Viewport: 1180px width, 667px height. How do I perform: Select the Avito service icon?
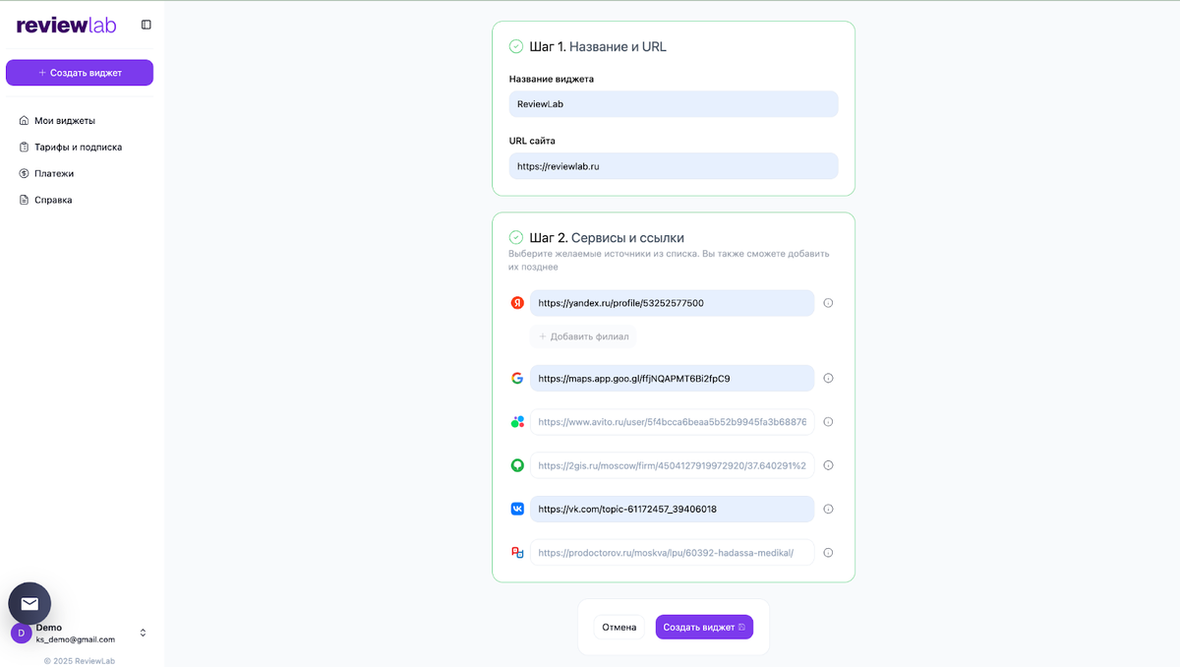tap(518, 421)
